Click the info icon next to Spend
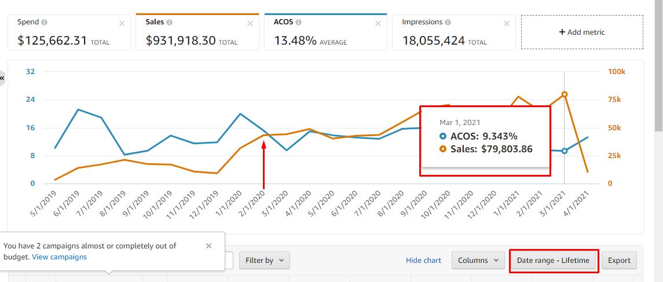The width and height of the screenshot is (663, 282). [45, 23]
